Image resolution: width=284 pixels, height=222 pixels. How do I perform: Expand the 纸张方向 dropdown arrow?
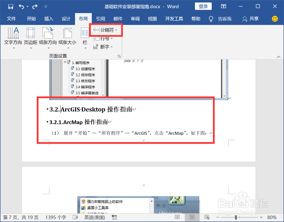pos(48,48)
